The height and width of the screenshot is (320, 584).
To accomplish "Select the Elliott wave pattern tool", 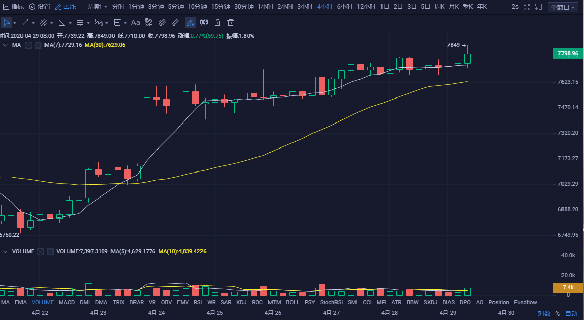I will tap(98, 23).
